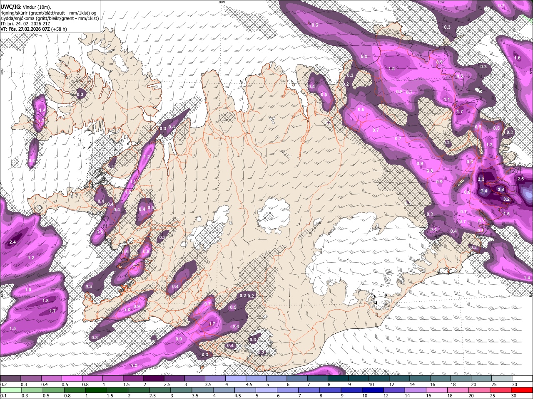Click the red-pink rain-scale swatch labeled 25
This screenshot has width=533, height=399.
pos(501,390)
